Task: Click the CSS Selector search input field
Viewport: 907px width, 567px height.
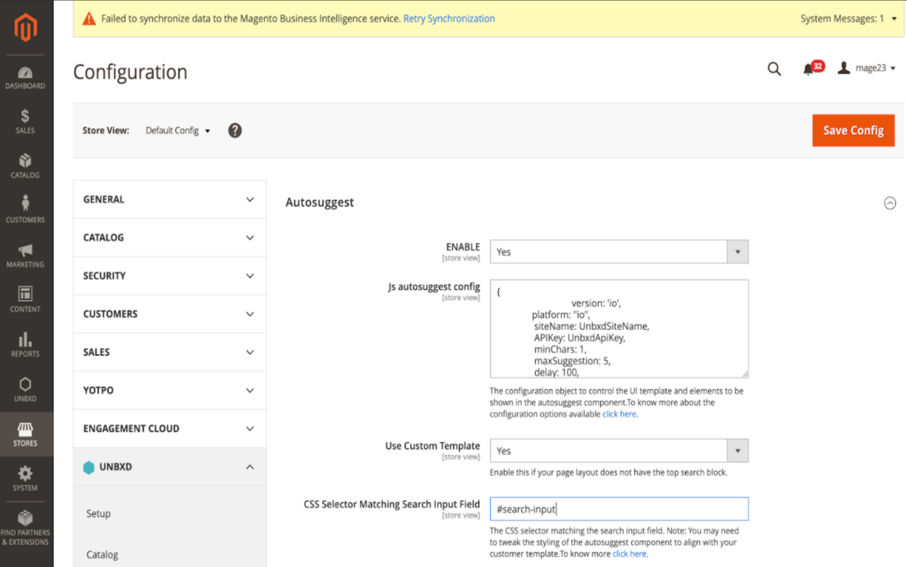Action: (619, 509)
